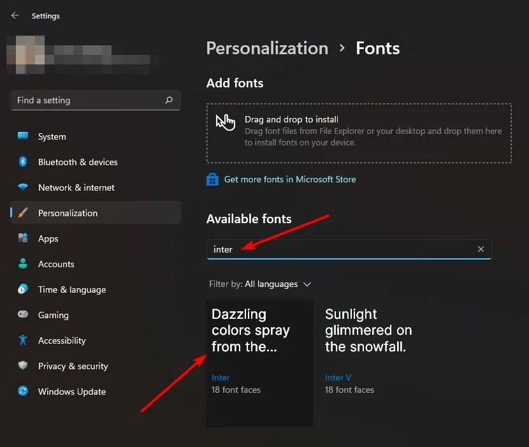Open the System icon in the sidebar
The image size is (529, 447).
pyautogui.click(x=23, y=136)
